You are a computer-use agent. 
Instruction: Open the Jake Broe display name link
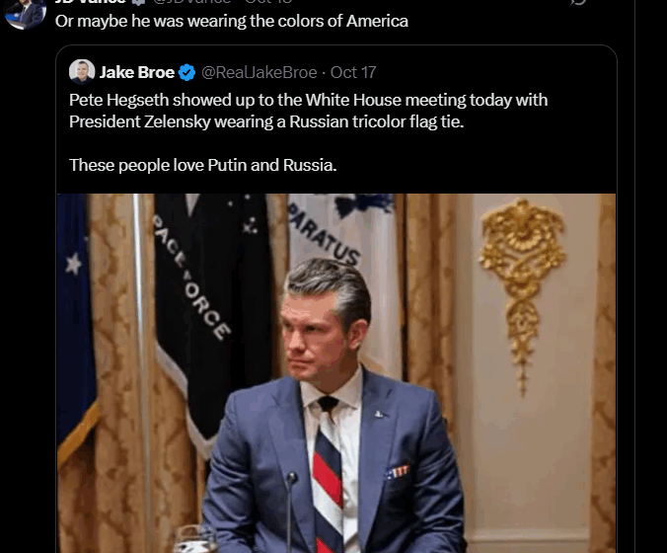click(x=137, y=72)
